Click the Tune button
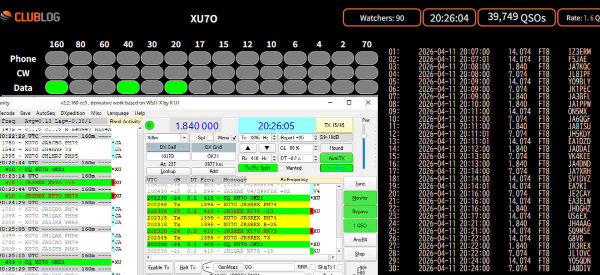The width and height of the screenshot is (600, 275). click(360, 184)
